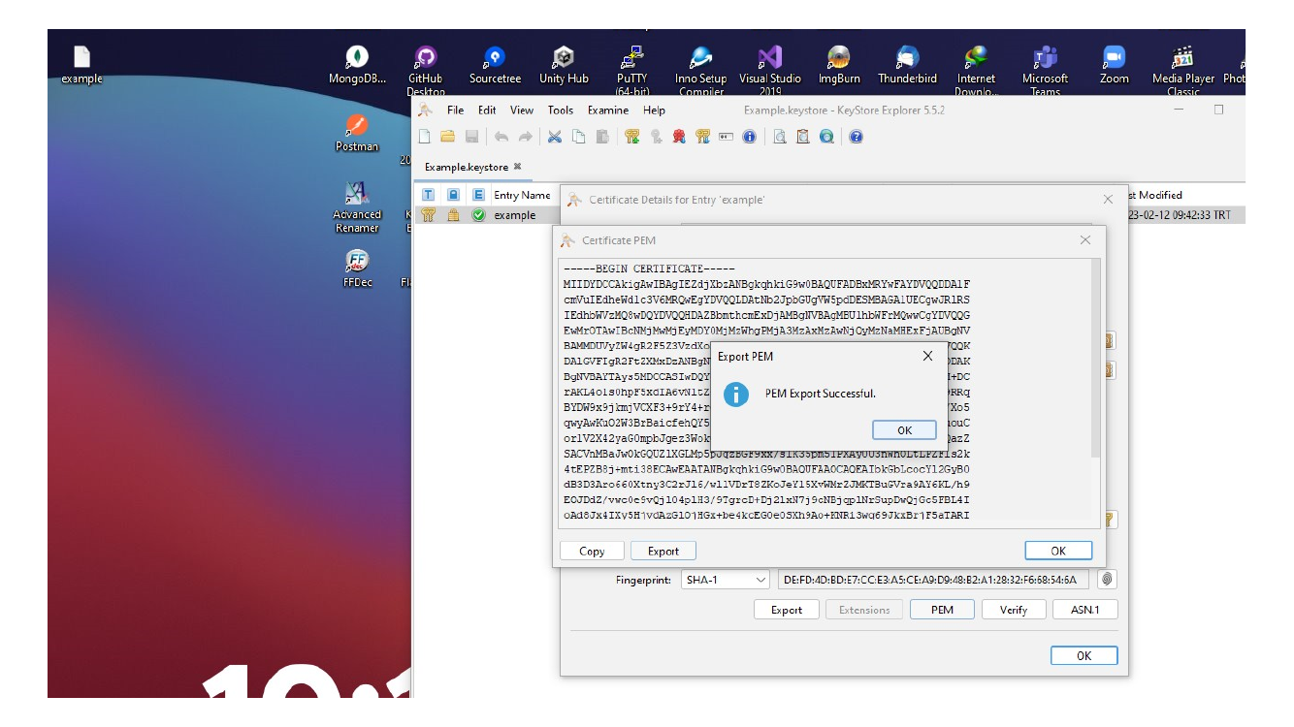Open the Examine menu
The width and height of the screenshot is (1294, 727).
(608, 111)
